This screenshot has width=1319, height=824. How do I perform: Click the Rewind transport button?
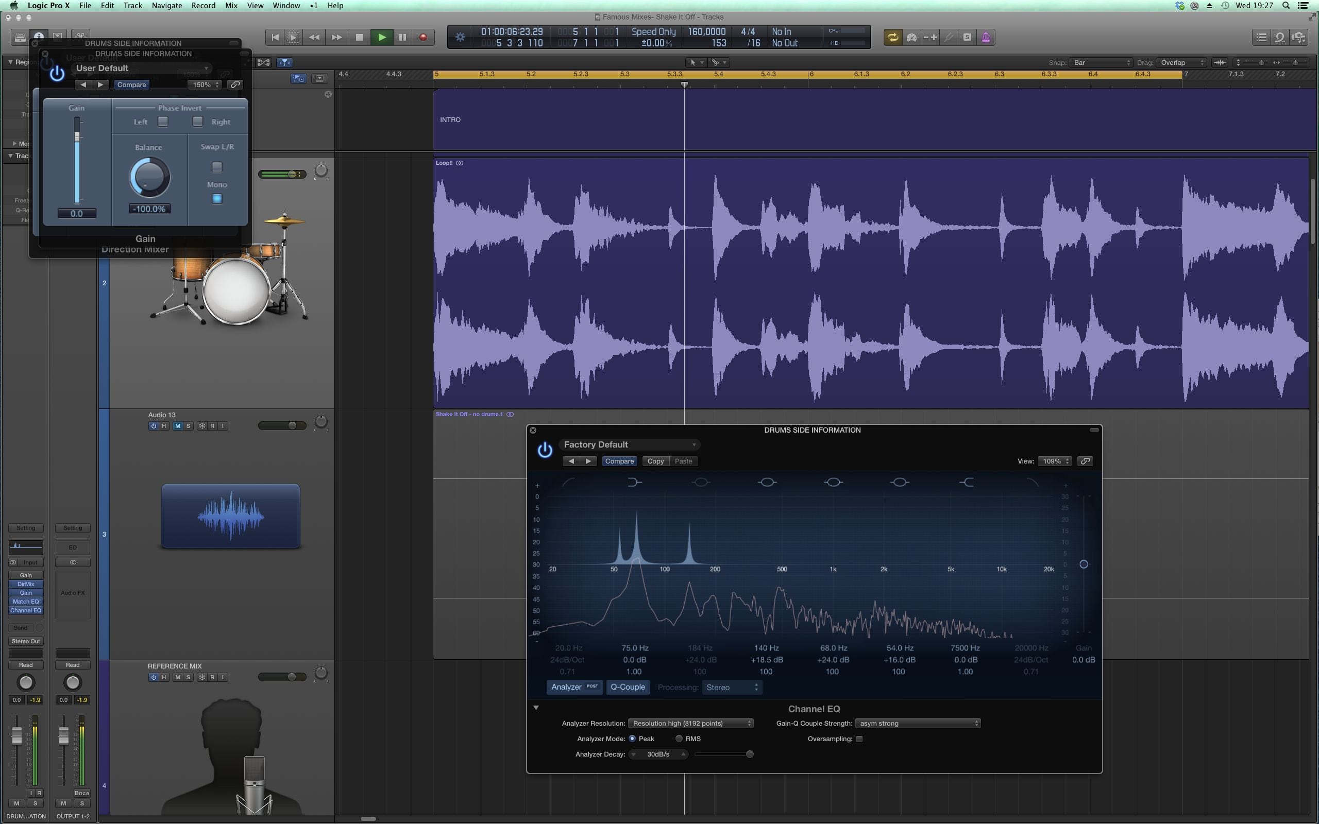point(314,37)
